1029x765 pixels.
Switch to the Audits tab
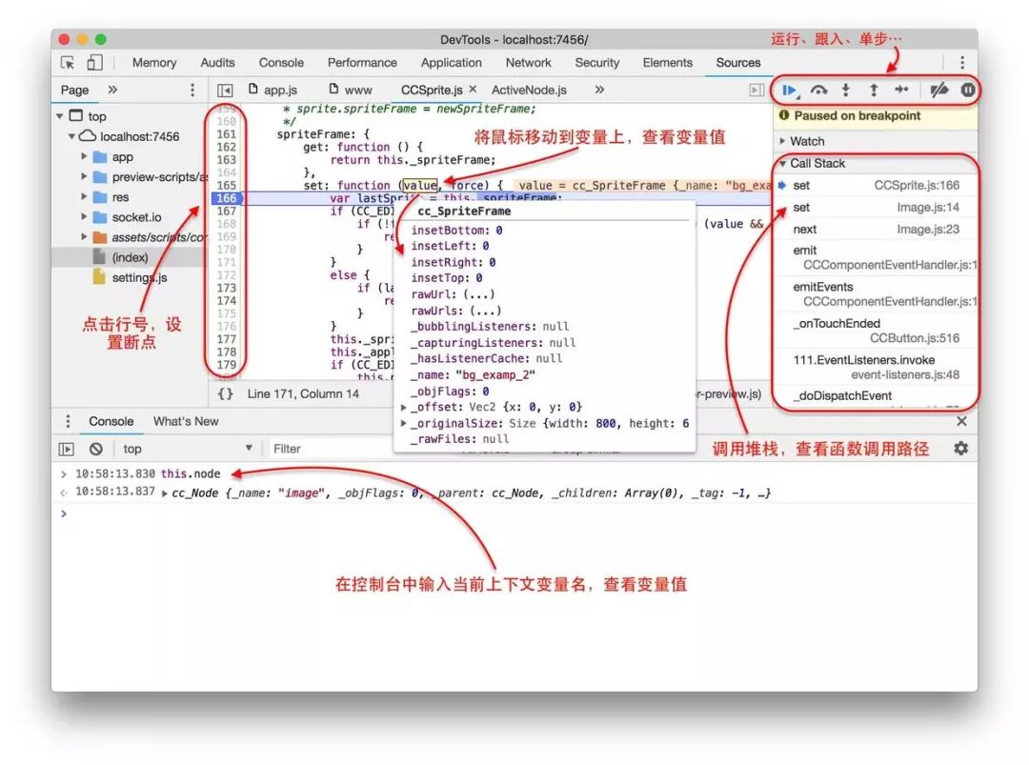[217, 62]
